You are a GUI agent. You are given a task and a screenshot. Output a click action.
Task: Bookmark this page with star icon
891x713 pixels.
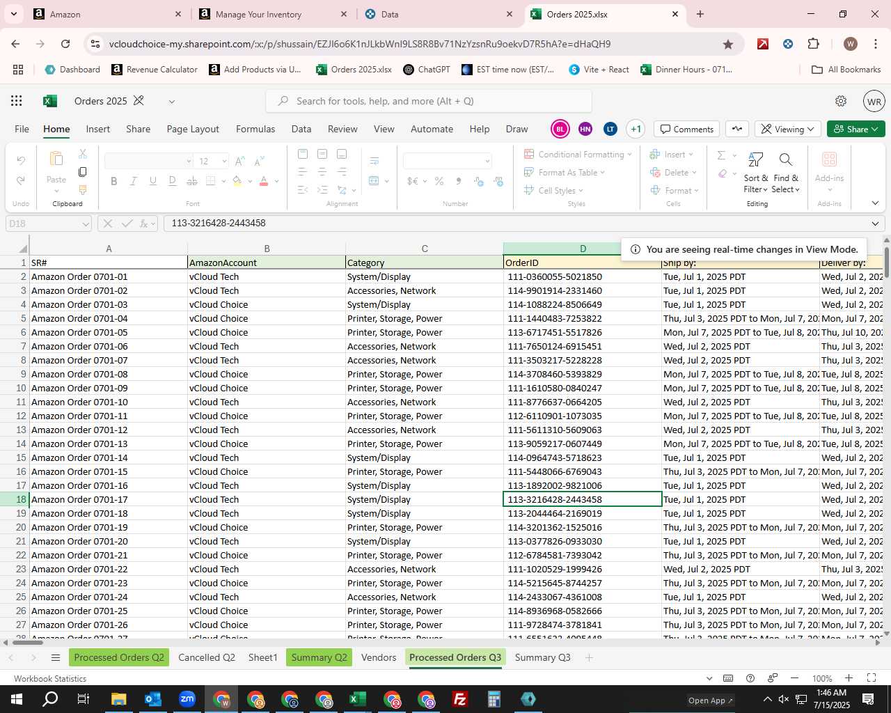pos(728,44)
